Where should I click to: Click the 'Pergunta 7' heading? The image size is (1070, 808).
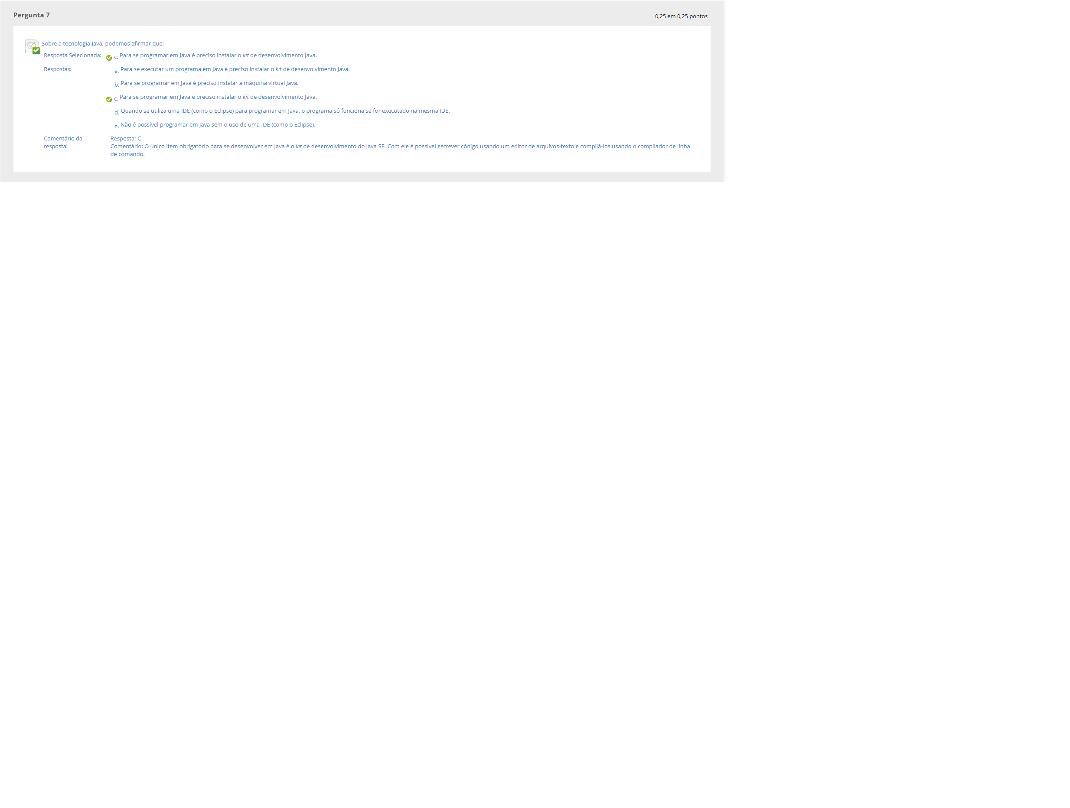point(32,15)
